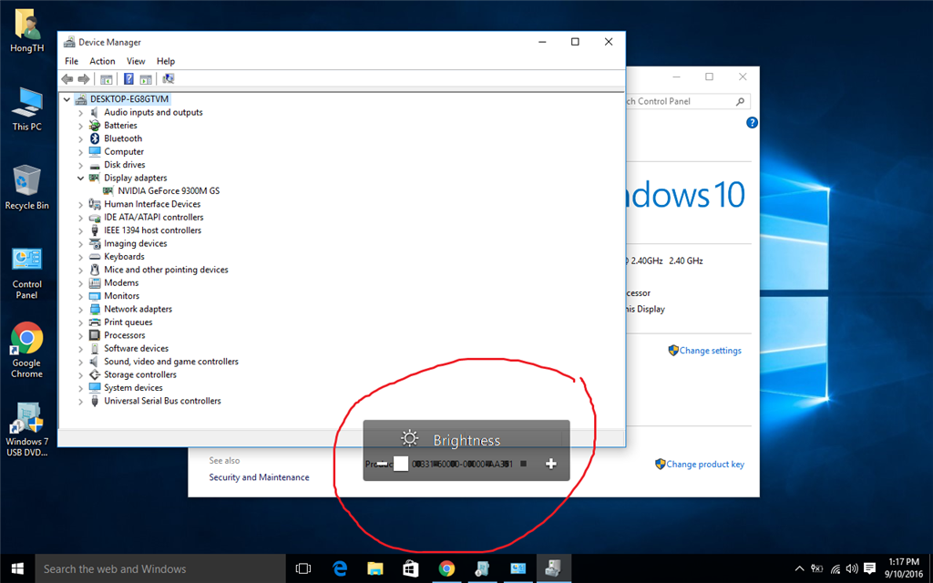The height and width of the screenshot is (583, 933).
Task: Open Security and Maintenance link
Action: [x=259, y=477]
